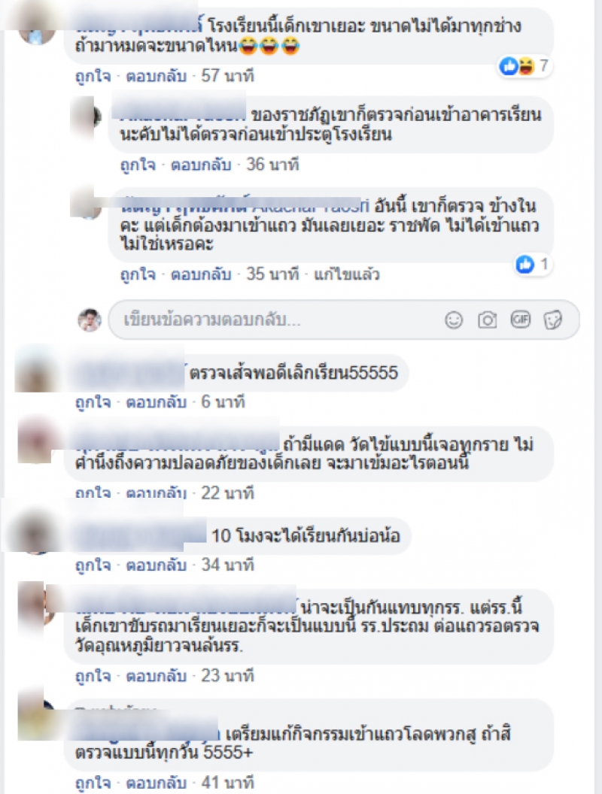Reply to the 36 นาที comment
The height and width of the screenshot is (794, 602).
coord(201,165)
